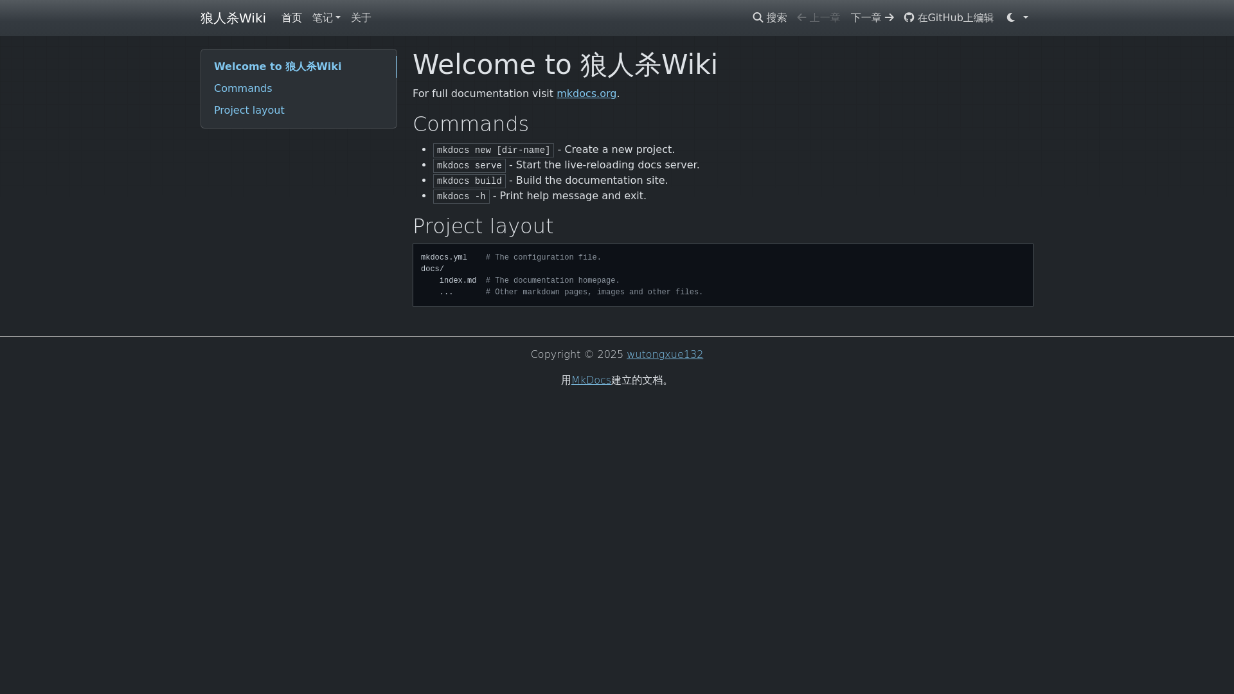Viewport: 1234px width, 694px height.
Task: Click '# The configuration file.' comment
Action: coord(544,258)
